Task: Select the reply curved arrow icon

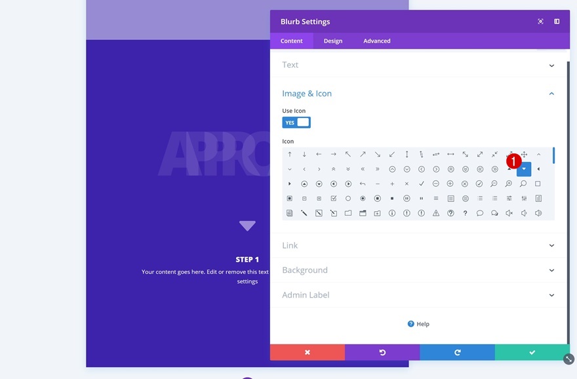Action: point(363,184)
